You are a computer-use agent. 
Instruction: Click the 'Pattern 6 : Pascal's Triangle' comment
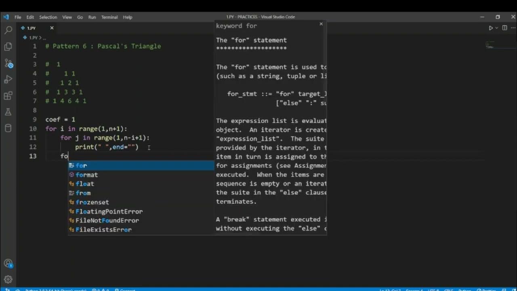(x=103, y=46)
